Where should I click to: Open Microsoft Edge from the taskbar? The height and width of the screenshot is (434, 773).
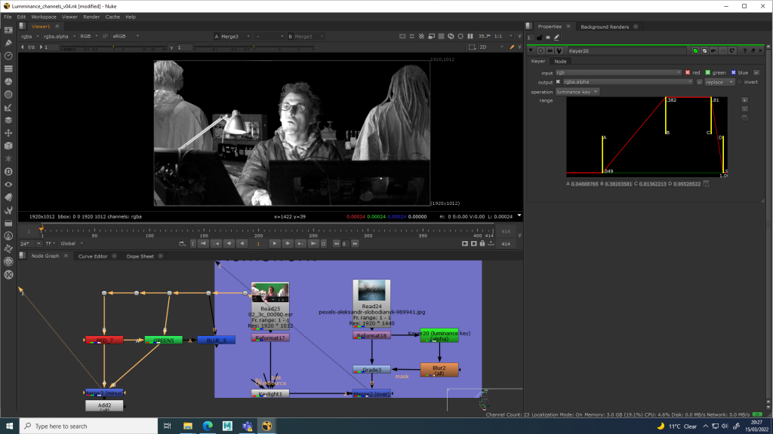click(208, 426)
